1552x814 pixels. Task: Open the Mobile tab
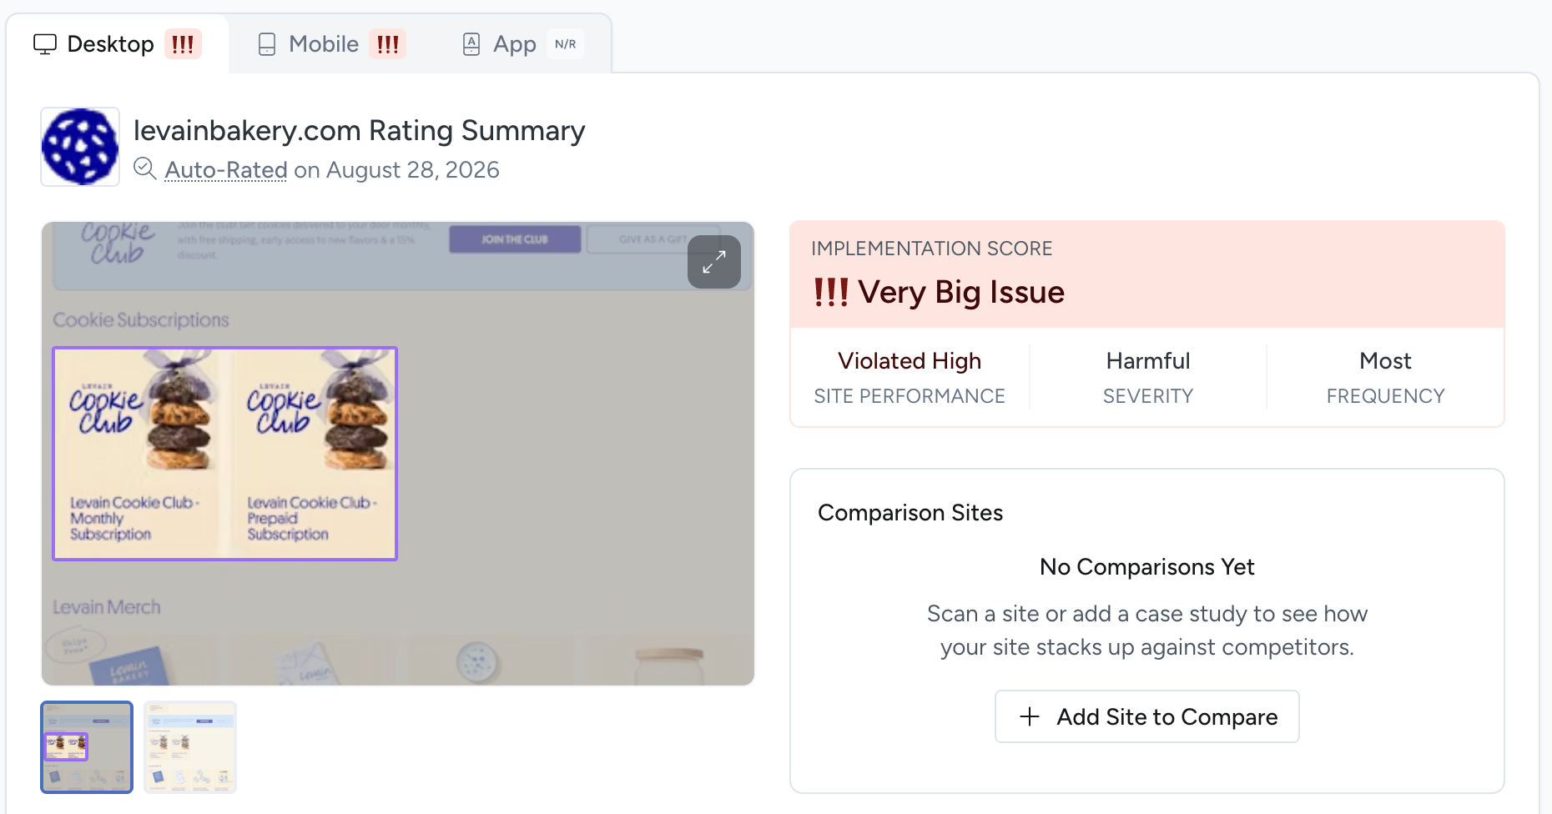pyautogui.click(x=331, y=44)
